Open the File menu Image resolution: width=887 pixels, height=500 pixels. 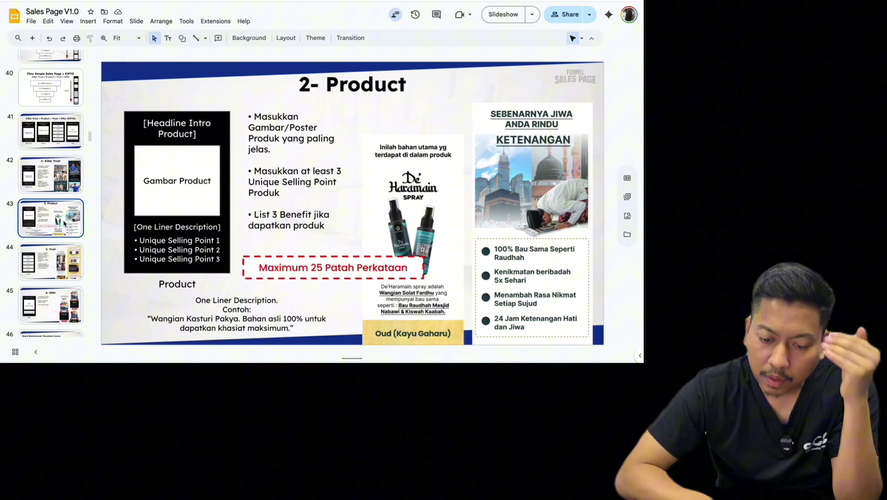pyautogui.click(x=31, y=21)
